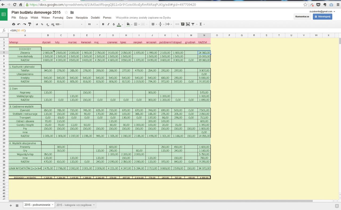Format the cell as a percentage
341x210 pixels.
point(42,24)
